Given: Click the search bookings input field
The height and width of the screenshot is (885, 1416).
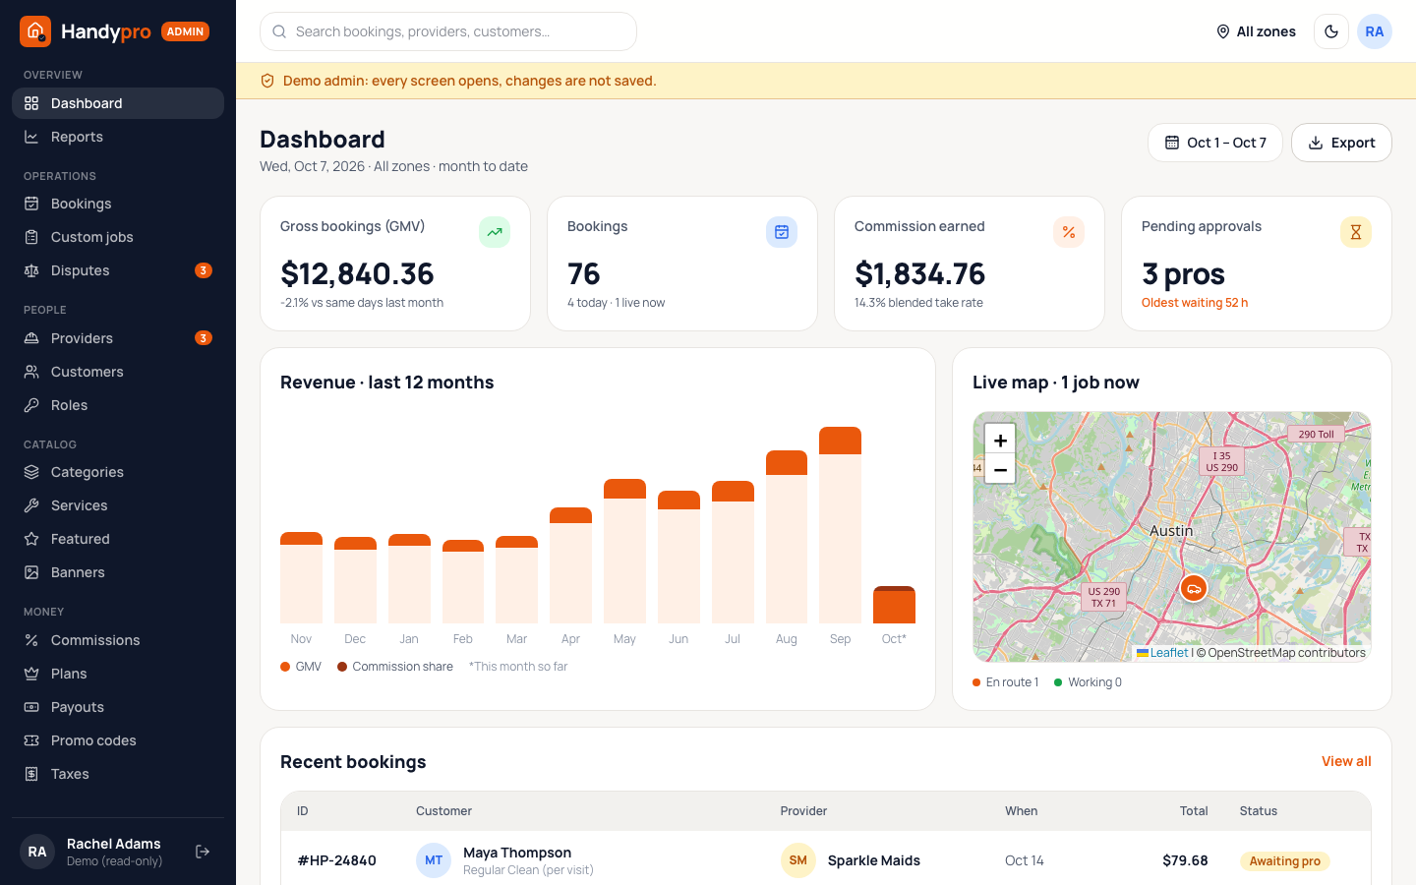Looking at the screenshot, I should 448,31.
